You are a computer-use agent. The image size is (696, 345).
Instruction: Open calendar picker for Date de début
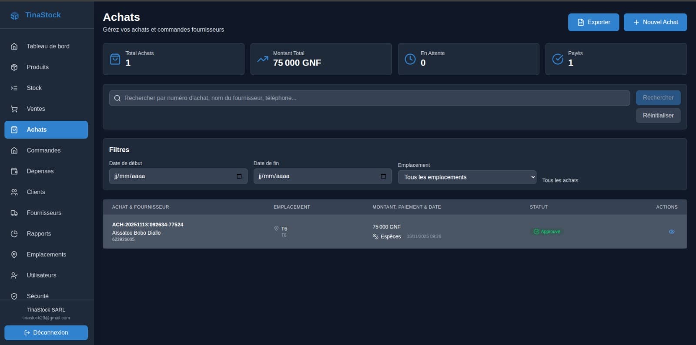[x=239, y=176]
